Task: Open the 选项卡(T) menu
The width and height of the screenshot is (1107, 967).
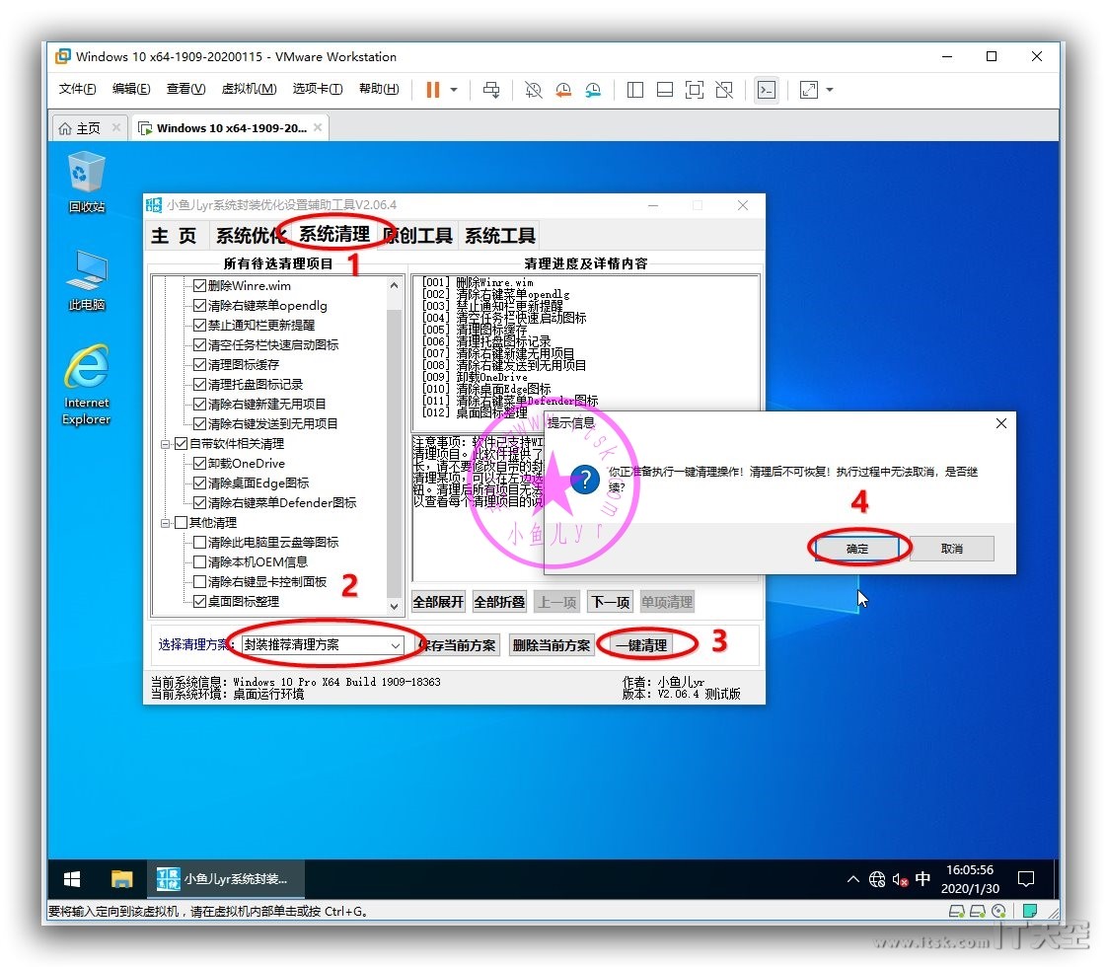Action: tap(318, 88)
